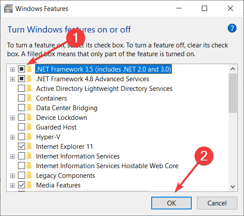244x216 pixels.
Task: Expand the .NET Framework 4.8 Advanced Services node
Action: tap(12, 79)
